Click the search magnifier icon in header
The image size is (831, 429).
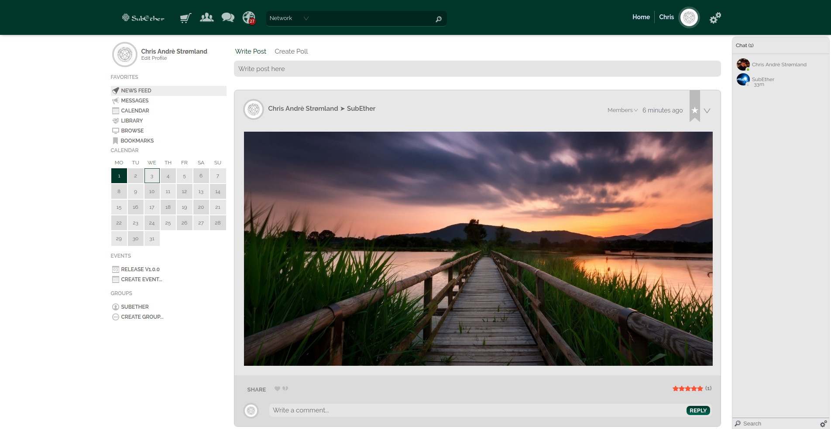(x=439, y=19)
